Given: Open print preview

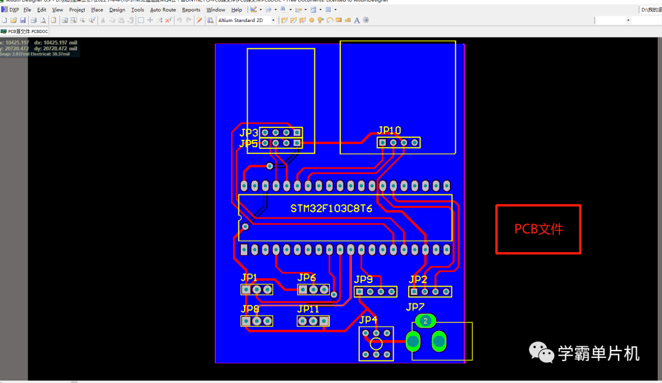Looking at the screenshot, I should [x=43, y=20].
